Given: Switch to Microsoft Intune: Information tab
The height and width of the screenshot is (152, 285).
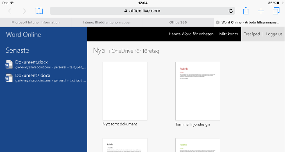Looking at the screenshot, I should pyautogui.click(x=36, y=23).
